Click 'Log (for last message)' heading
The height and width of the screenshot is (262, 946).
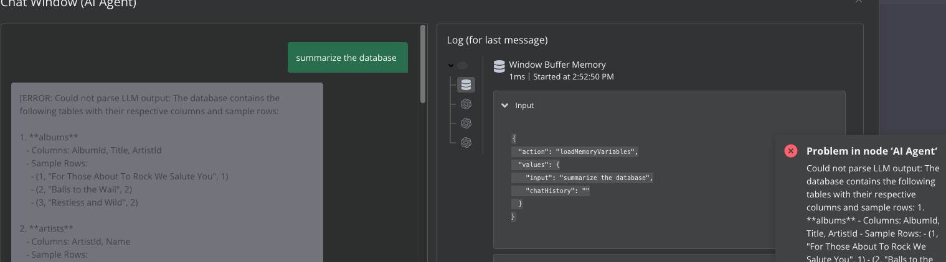(x=497, y=40)
